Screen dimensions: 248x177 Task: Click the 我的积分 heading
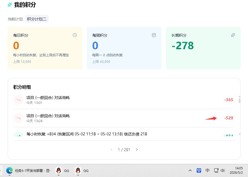25,5
